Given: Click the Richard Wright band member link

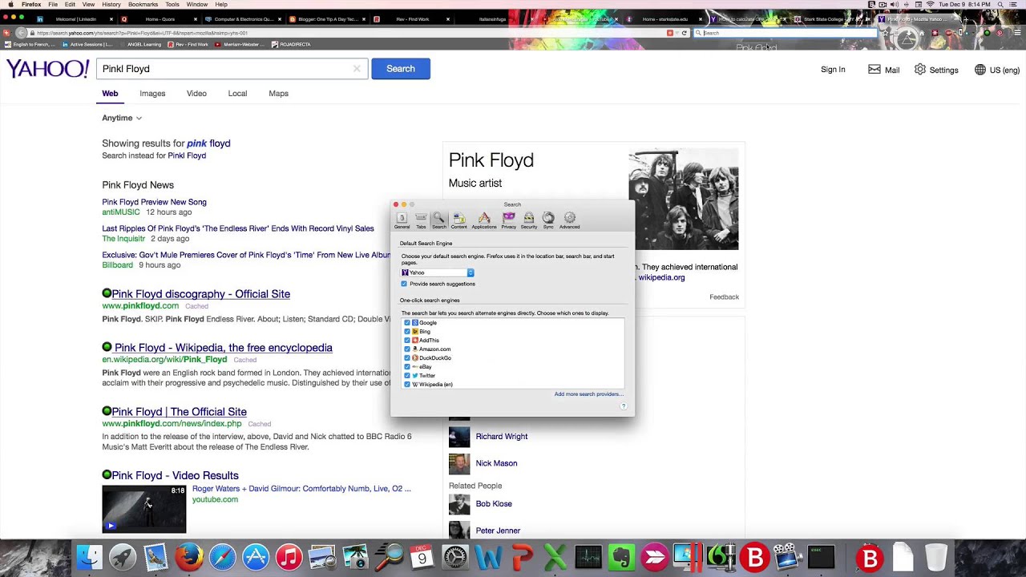Looking at the screenshot, I should (x=501, y=437).
